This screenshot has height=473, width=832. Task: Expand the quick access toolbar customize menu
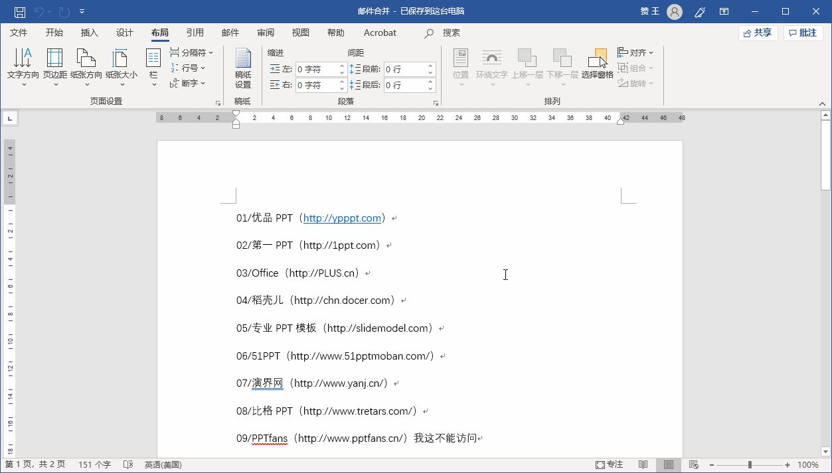point(82,11)
